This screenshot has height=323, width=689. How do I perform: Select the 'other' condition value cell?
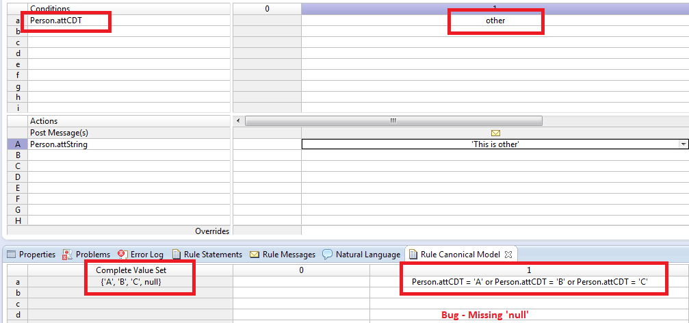click(x=495, y=21)
